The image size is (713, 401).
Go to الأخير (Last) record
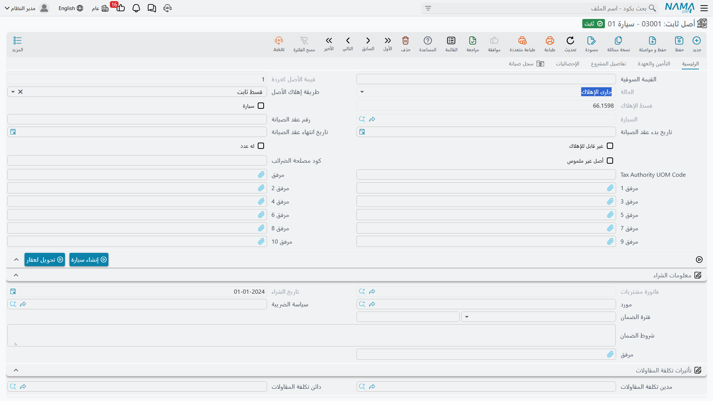[329, 40]
